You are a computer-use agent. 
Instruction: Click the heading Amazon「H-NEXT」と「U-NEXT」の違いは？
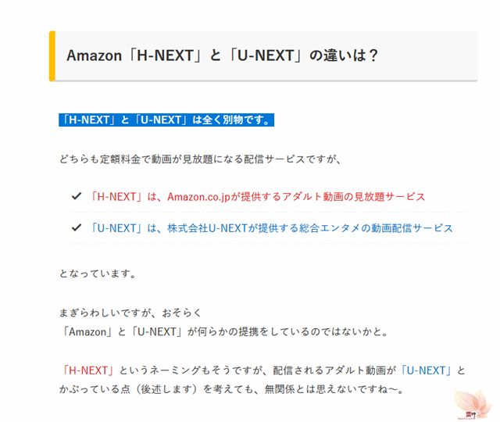pos(222,55)
